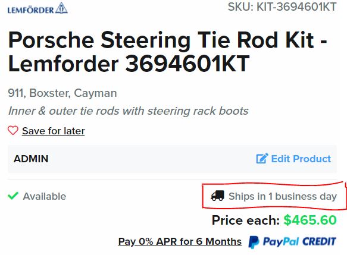
Task: Click the ADMIN label in admin bar
Action: click(31, 159)
